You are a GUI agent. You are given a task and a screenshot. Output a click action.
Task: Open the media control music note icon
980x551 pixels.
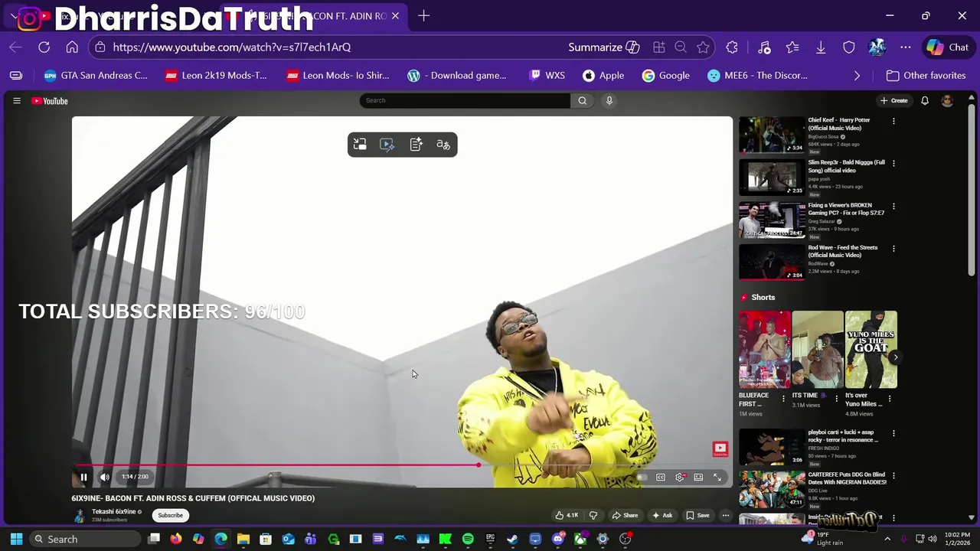(764, 47)
